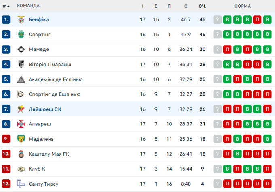275x192 pixels.
Task: Click Бенфіка's gray upcoming match question badge
Action: [218, 20]
